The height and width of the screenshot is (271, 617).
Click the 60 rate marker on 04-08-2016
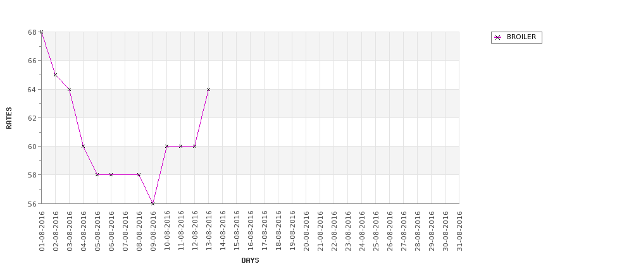[83, 146]
